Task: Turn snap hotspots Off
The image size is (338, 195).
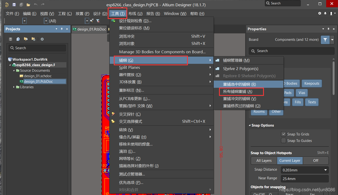Action: point(316,161)
